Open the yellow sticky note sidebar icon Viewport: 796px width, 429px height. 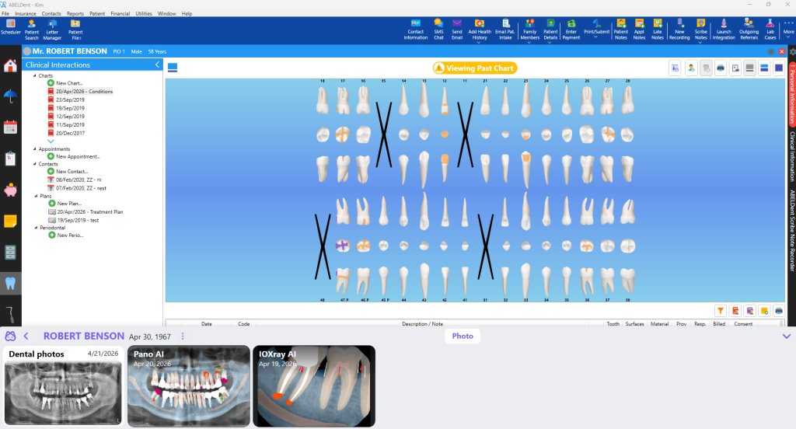10,221
